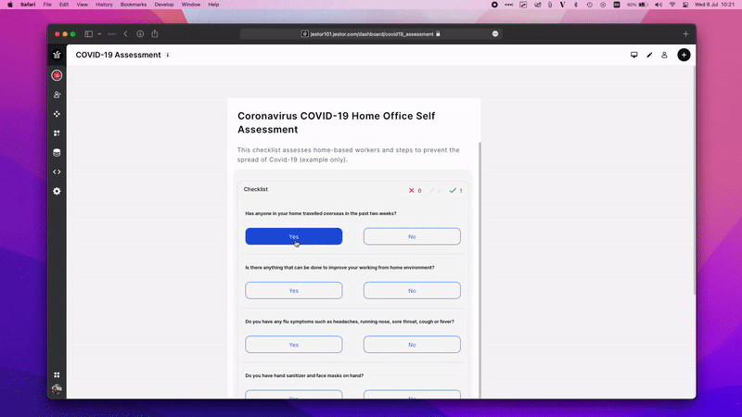
Task: Click the presentation monitor icon in header
Action: [634, 55]
